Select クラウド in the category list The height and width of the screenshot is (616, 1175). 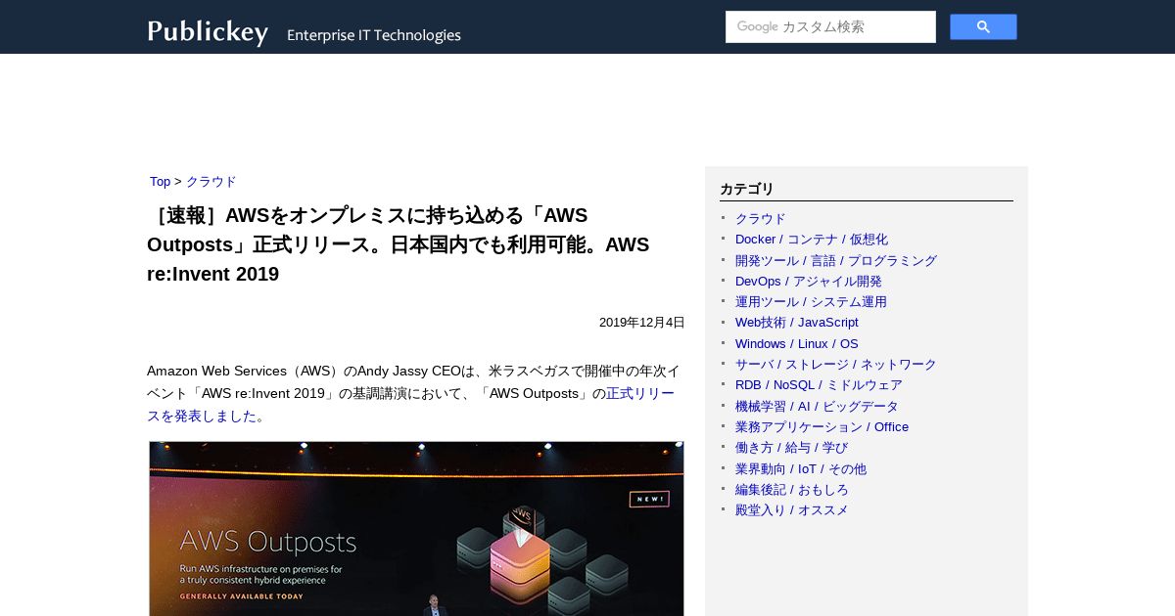[x=761, y=219]
